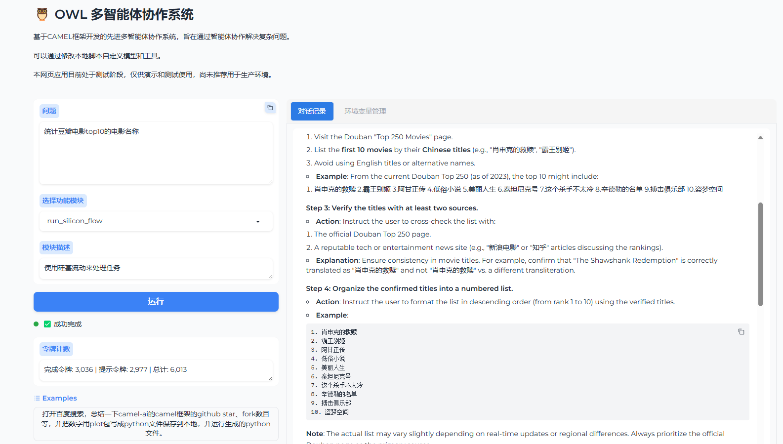The width and height of the screenshot is (783, 444).
Task: Click the owl logo icon
Action: (x=42, y=14)
